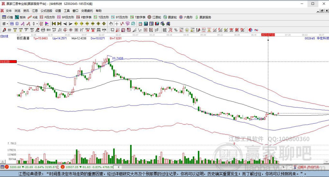Image resolution: width=329 pixels, height=177 pixels.
Task: Click the circled-G spiral tool icon
Action: (x=65, y=30)
